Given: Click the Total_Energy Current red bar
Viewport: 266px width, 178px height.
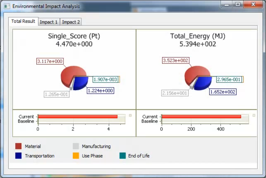Looking at the screenshot, I should click(x=201, y=117).
